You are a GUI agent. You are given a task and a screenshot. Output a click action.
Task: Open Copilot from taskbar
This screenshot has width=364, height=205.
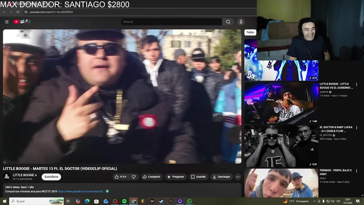click(78, 201)
